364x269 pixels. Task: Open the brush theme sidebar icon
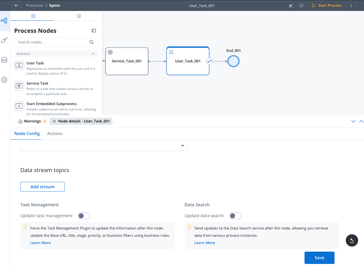coord(4,40)
